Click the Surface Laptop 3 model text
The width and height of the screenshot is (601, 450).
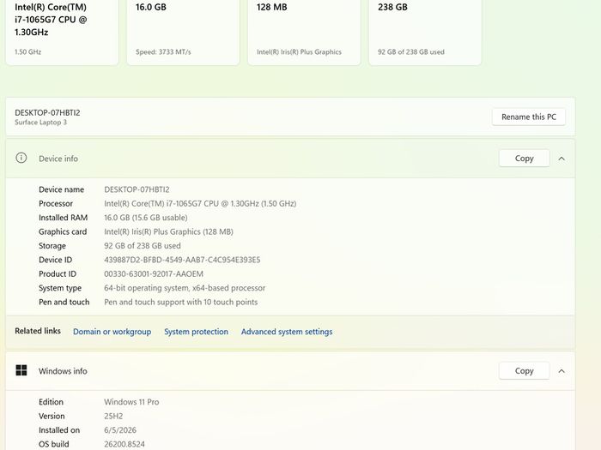click(x=40, y=122)
